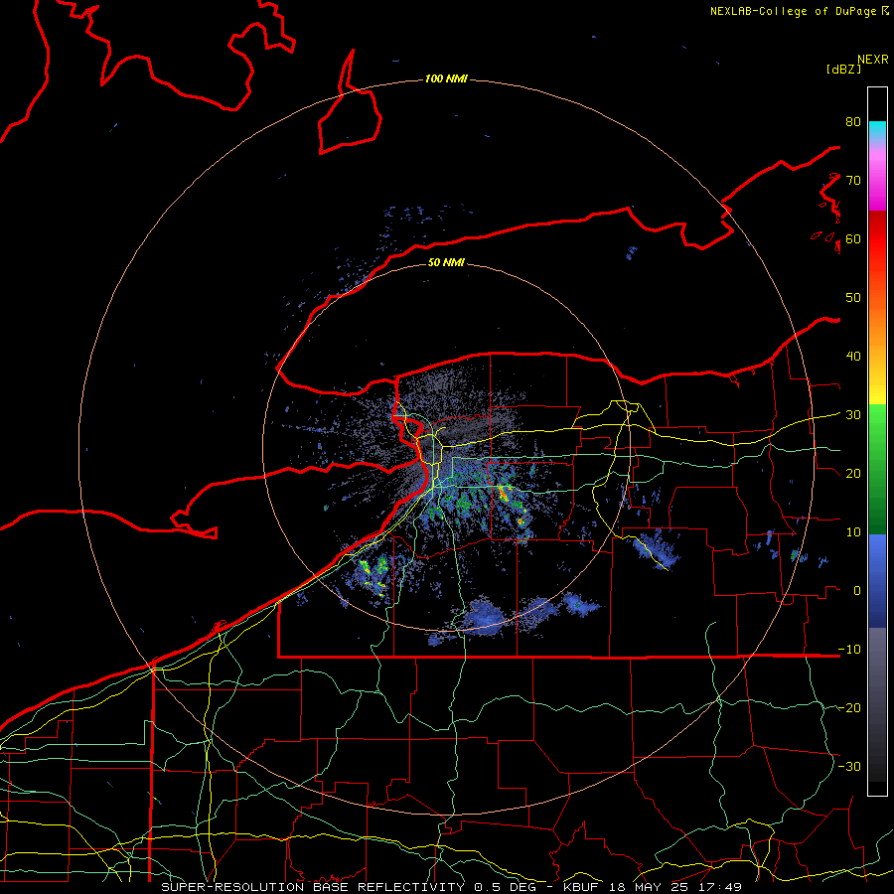The height and width of the screenshot is (894, 894).
Task: Click the 17:49 timestamp in the caption
Action: pos(719,887)
